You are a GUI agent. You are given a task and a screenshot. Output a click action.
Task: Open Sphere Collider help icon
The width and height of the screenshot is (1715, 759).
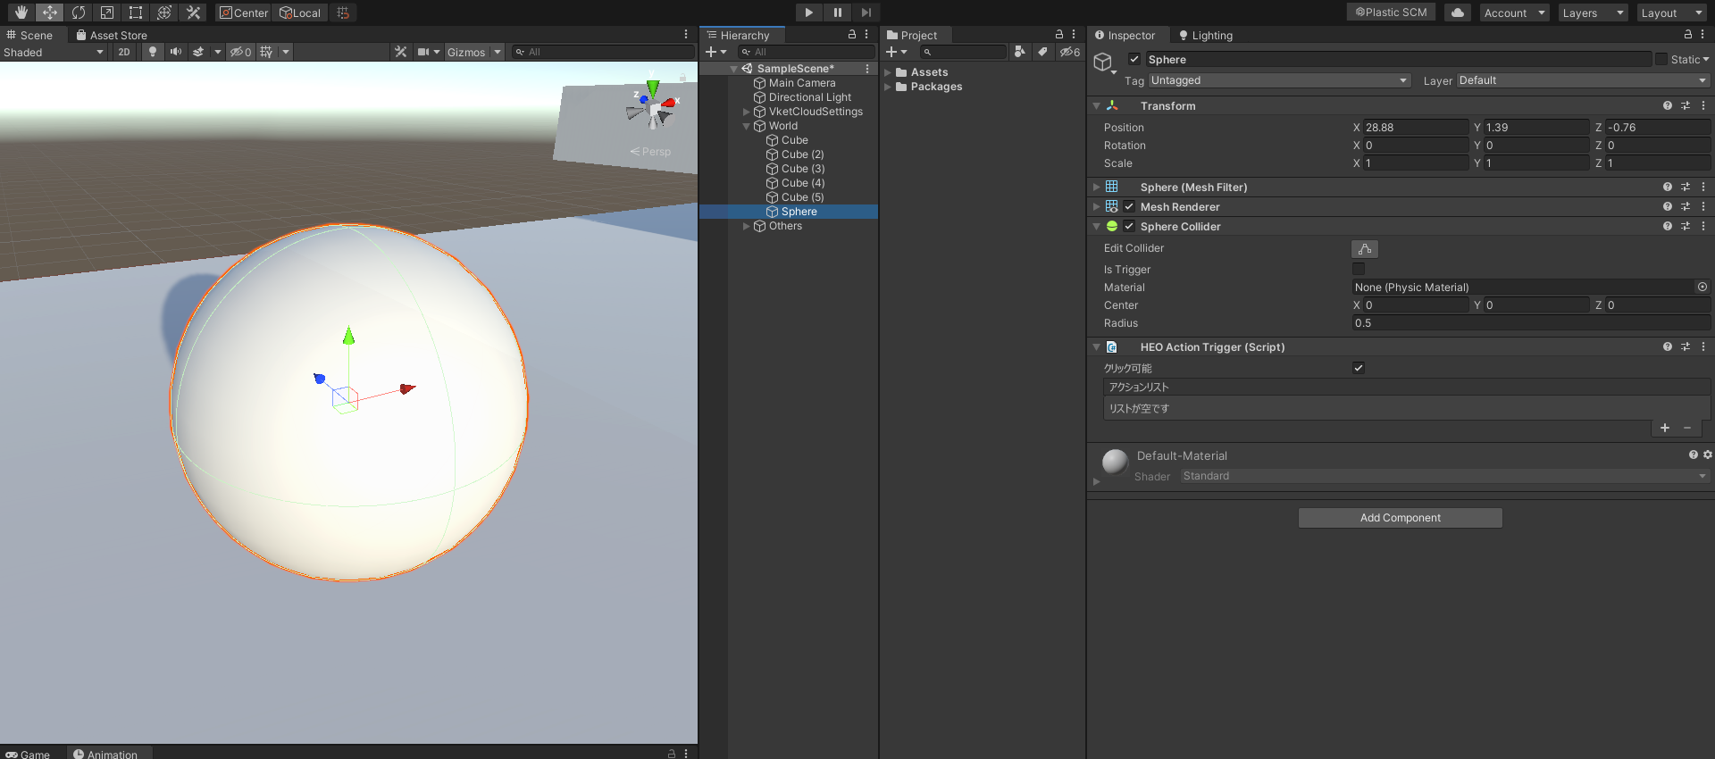click(1668, 226)
